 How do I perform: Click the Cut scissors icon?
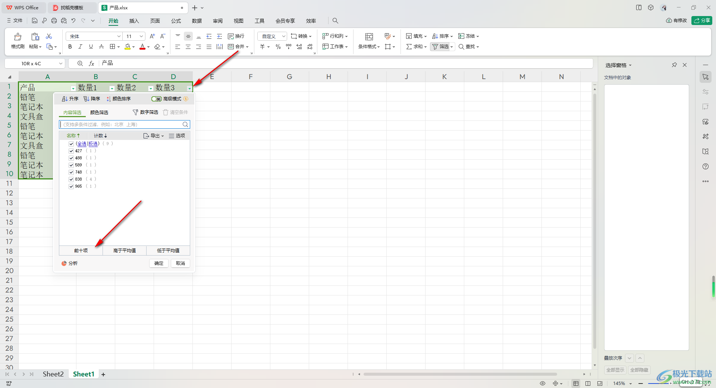click(49, 36)
